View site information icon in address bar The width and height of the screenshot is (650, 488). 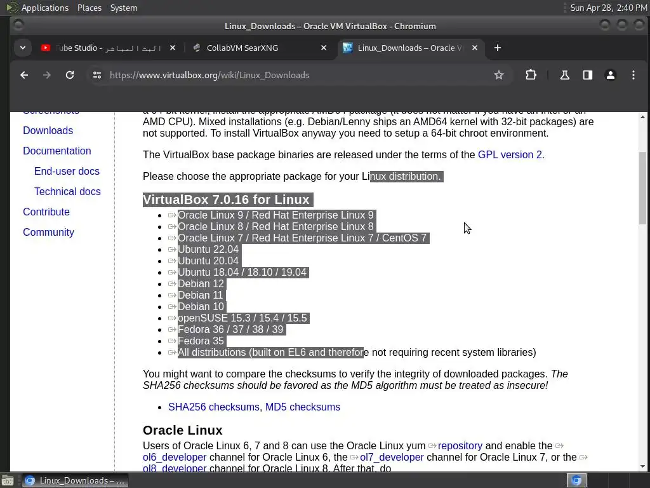[97, 75]
